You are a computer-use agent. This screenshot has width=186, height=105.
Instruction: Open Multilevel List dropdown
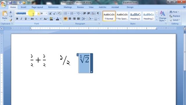coord(79,13)
